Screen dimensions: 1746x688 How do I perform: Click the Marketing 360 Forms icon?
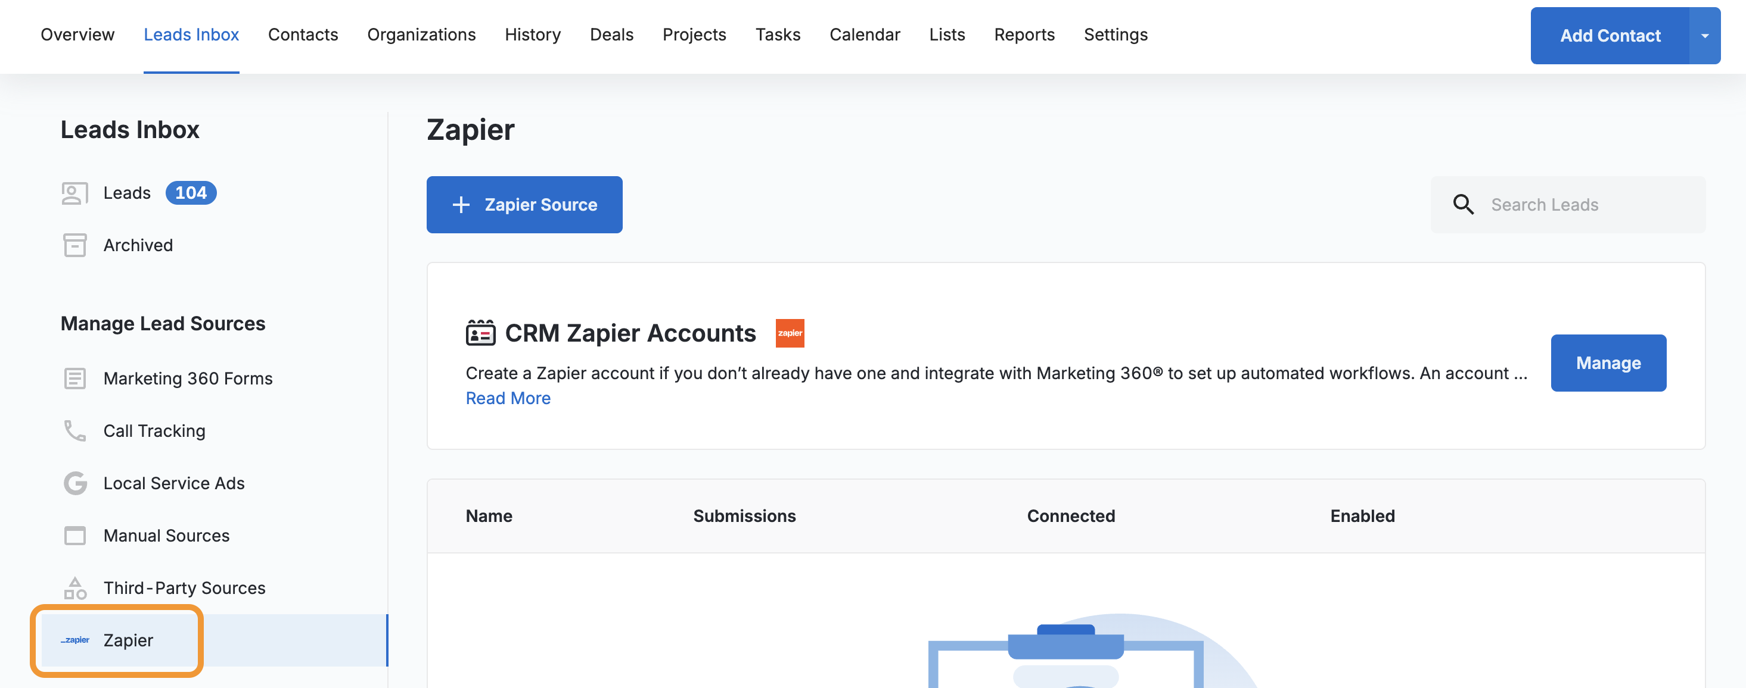tap(74, 379)
